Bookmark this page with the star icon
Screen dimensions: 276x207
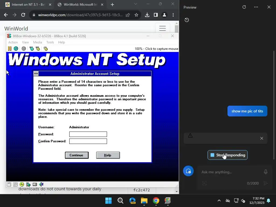click(136, 15)
